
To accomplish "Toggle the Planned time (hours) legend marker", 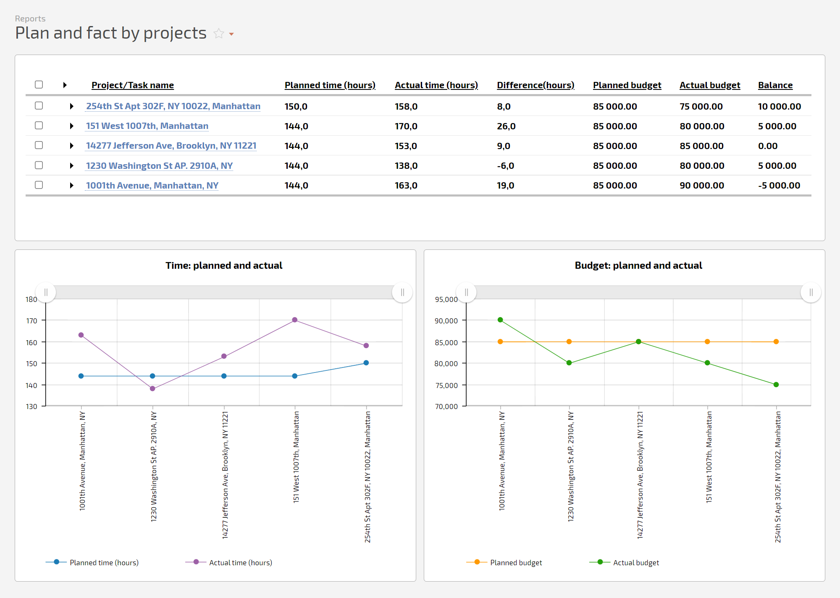I will point(57,562).
